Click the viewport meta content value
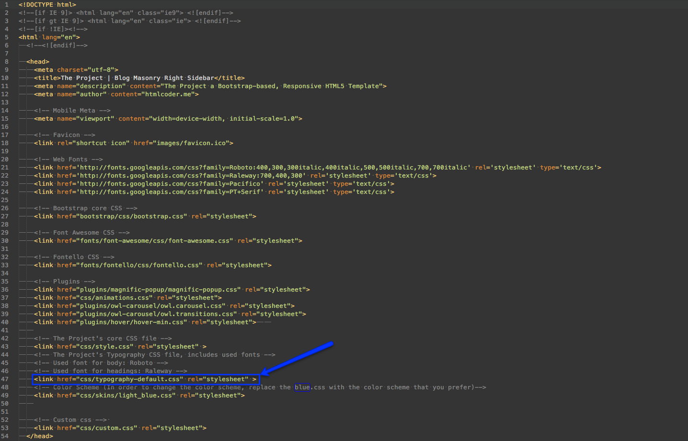Viewport: 688px width, 441px height. 226,119
